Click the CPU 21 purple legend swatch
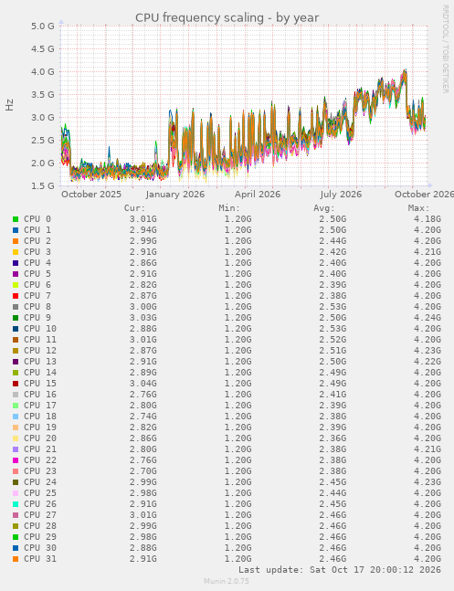Image resolution: width=454 pixels, height=591 pixels. 16,449
